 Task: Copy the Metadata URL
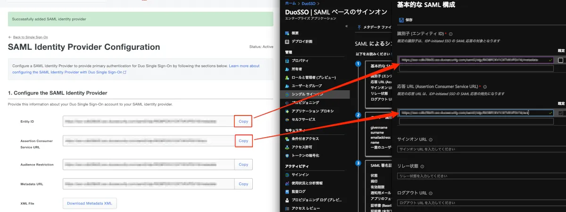point(243,184)
